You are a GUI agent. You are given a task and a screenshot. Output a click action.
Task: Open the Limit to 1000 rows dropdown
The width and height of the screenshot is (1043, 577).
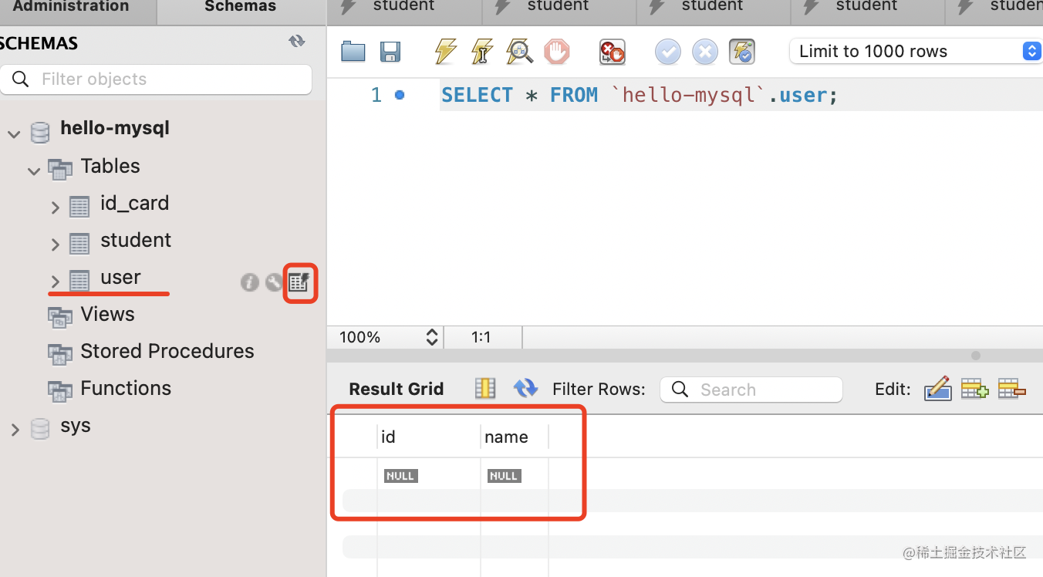(x=915, y=52)
